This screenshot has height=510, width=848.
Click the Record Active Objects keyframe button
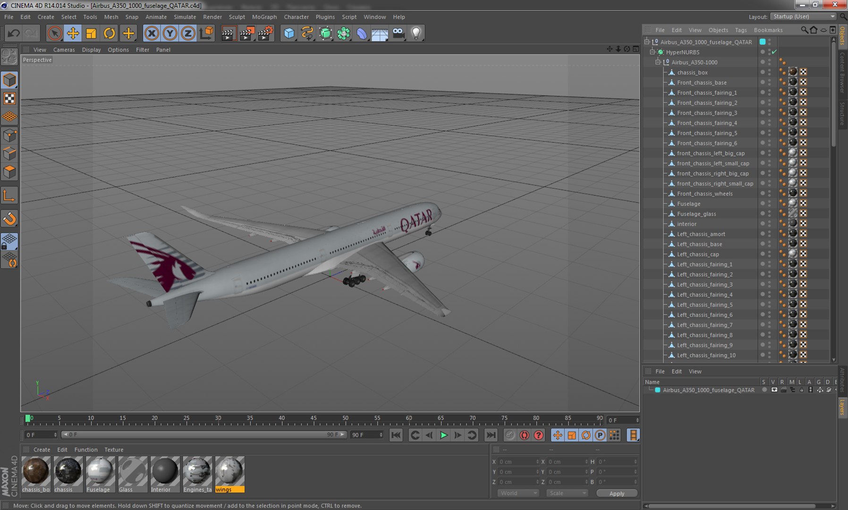coord(510,435)
